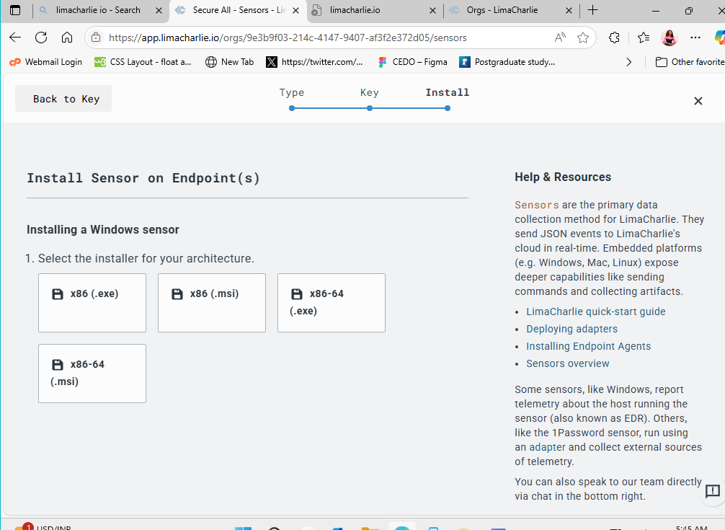Image resolution: width=725 pixels, height=530 pixels.
Task: Open the feedback chat icon at bottom right
Action: [713, 490]
